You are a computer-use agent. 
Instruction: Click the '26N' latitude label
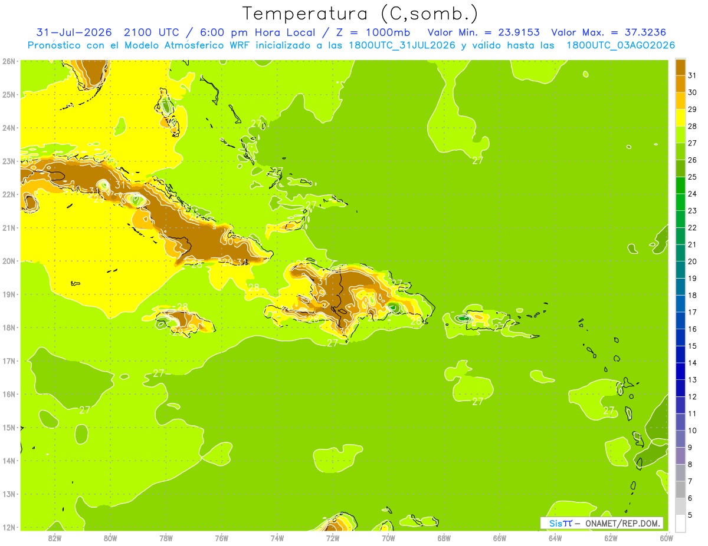click(x=9, y=61)
